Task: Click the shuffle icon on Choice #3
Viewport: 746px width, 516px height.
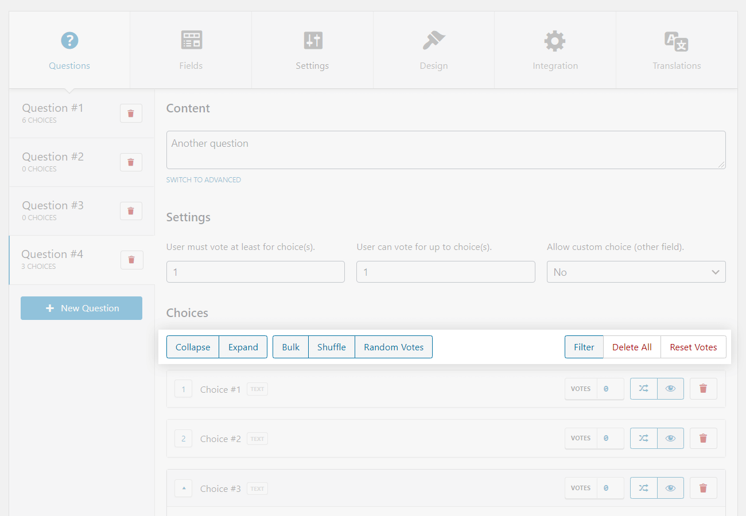Action: pyautogui.click(x=644, y=488)
